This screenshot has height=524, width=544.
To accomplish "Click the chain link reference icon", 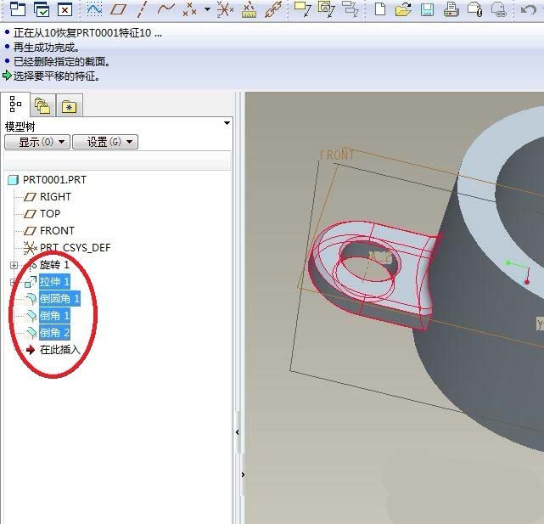I will [x=273, y=9].
